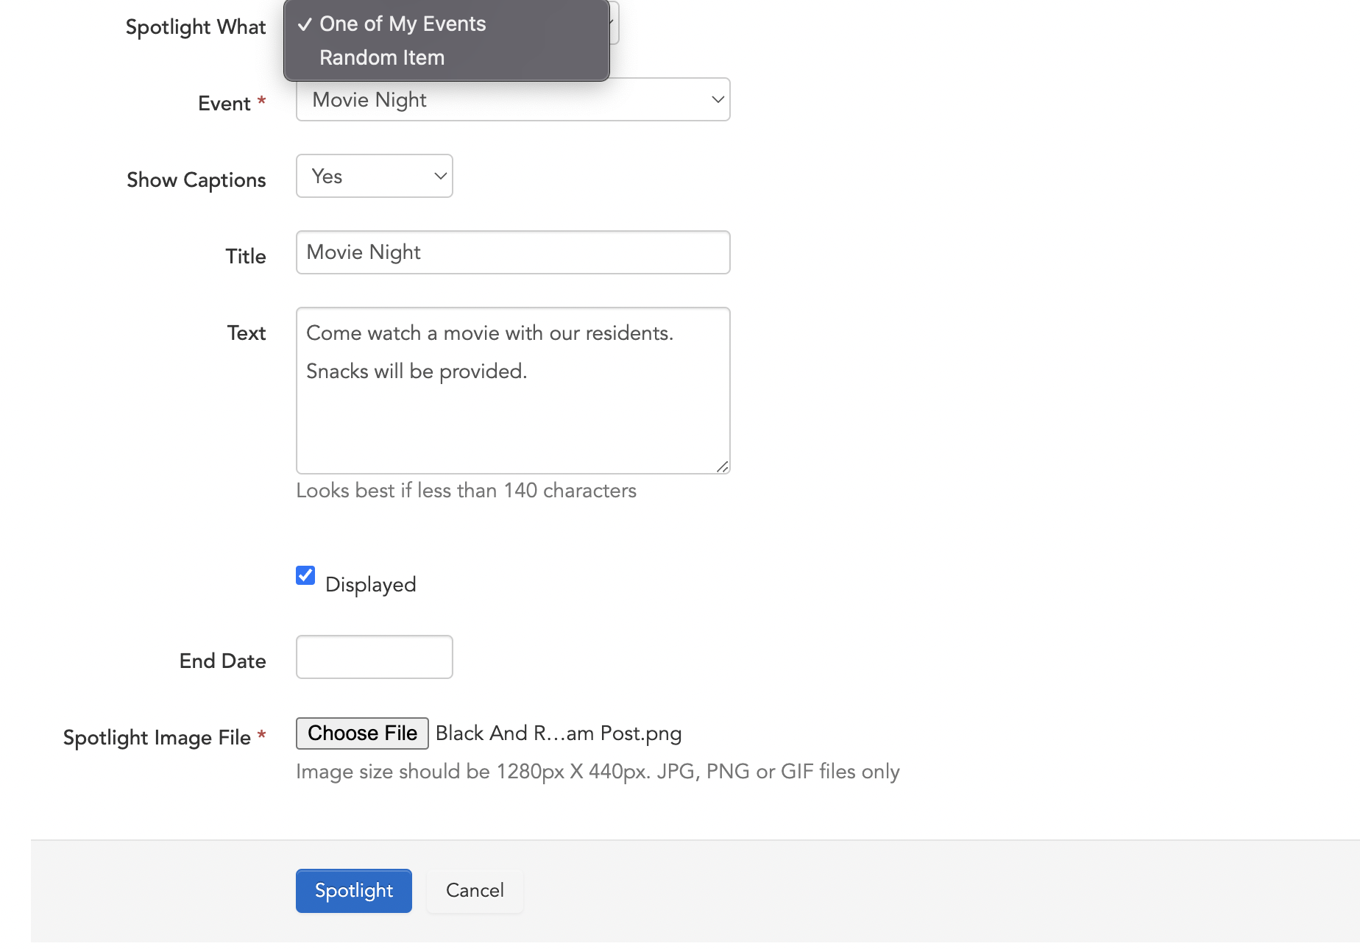Open the Show Captions Yes dropdown

pyautogui.click(x=374, y=176)
